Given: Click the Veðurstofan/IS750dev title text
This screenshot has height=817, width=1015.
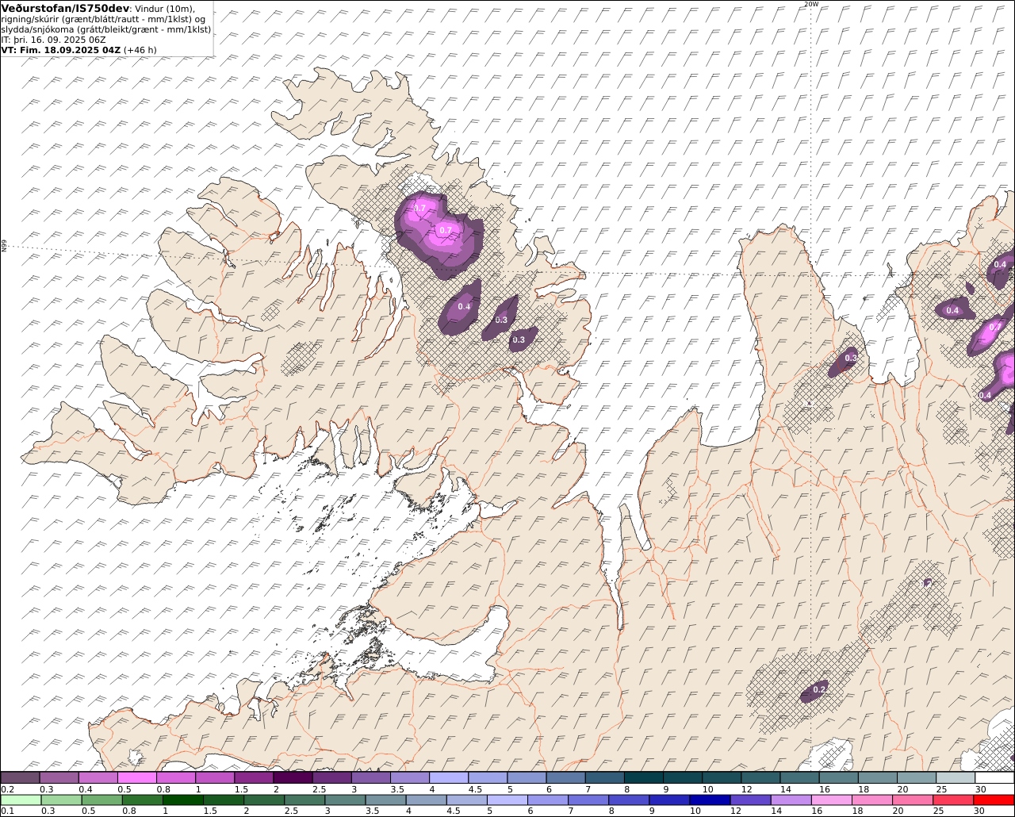Looking at the screenshot, I should pos(65,8).
